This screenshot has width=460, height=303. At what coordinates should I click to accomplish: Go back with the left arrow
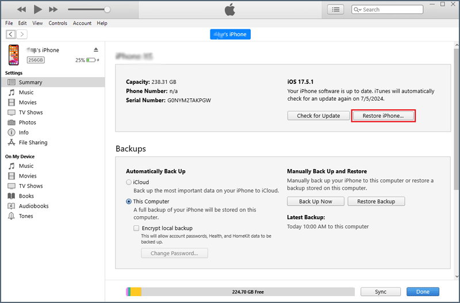(10, 34)
